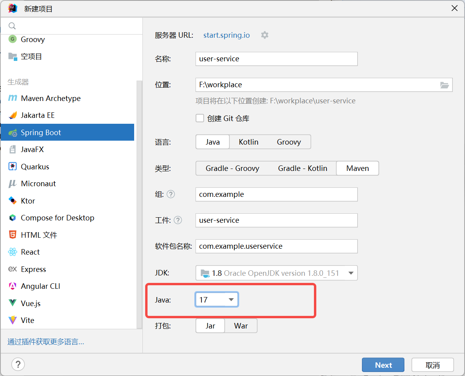Click the generator list scrollbar
This screenshot has height=376, width=465.
click(139, 204)
